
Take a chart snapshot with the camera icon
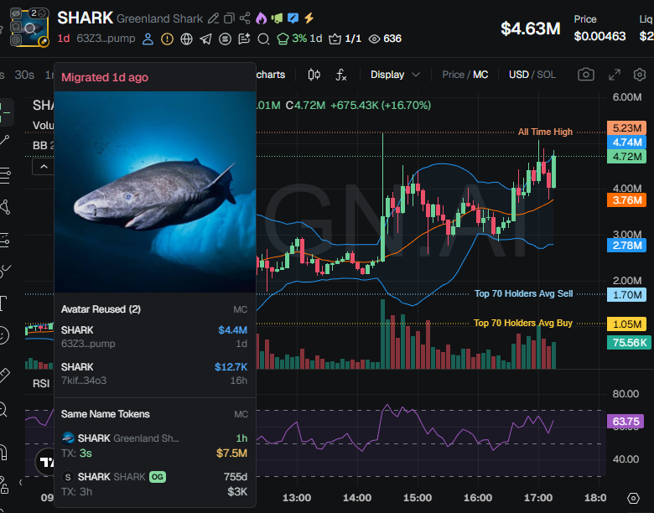586,75
